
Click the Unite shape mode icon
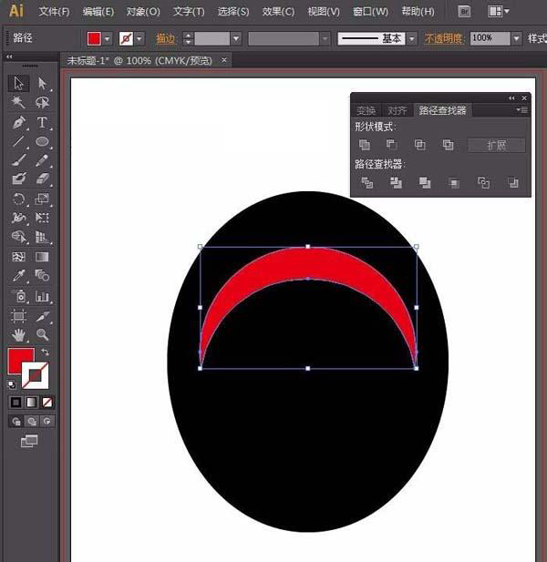[365, 145]
